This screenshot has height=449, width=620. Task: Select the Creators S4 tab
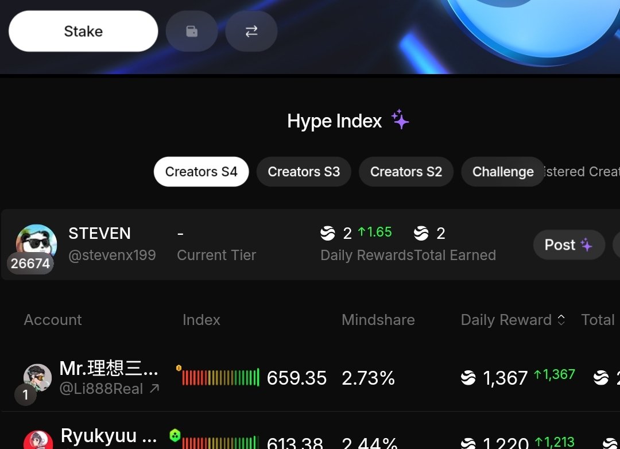tap(201, 172)
